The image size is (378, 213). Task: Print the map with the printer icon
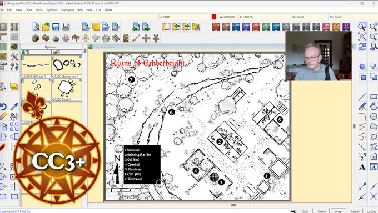coord(66,27)
